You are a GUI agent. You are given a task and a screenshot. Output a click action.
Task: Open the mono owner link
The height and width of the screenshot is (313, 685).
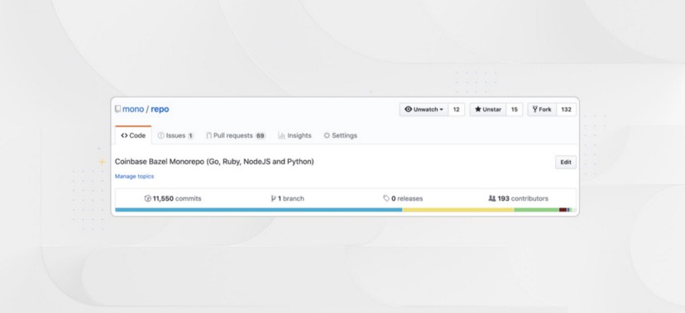[133, 109]
